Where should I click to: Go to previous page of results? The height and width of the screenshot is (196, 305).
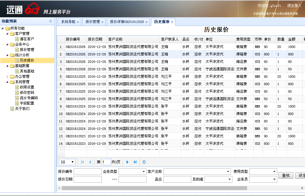tap(90, 162)
